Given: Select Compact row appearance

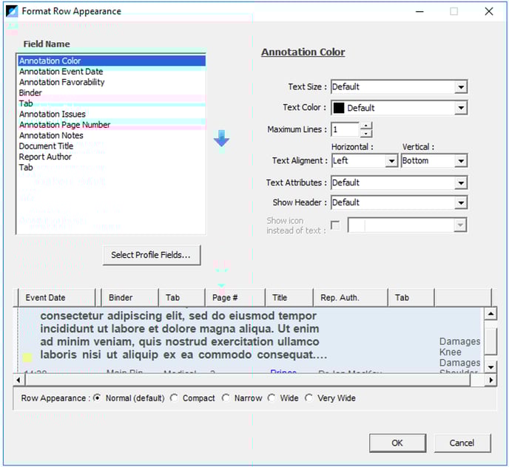Looking at the screenshot, I should point(174,398).
